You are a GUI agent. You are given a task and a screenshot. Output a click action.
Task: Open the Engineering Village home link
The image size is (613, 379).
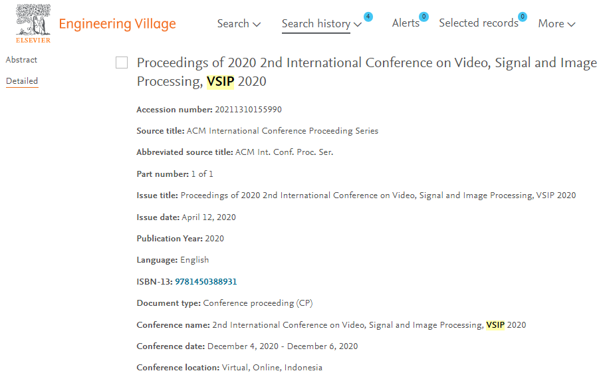point(117,24)
